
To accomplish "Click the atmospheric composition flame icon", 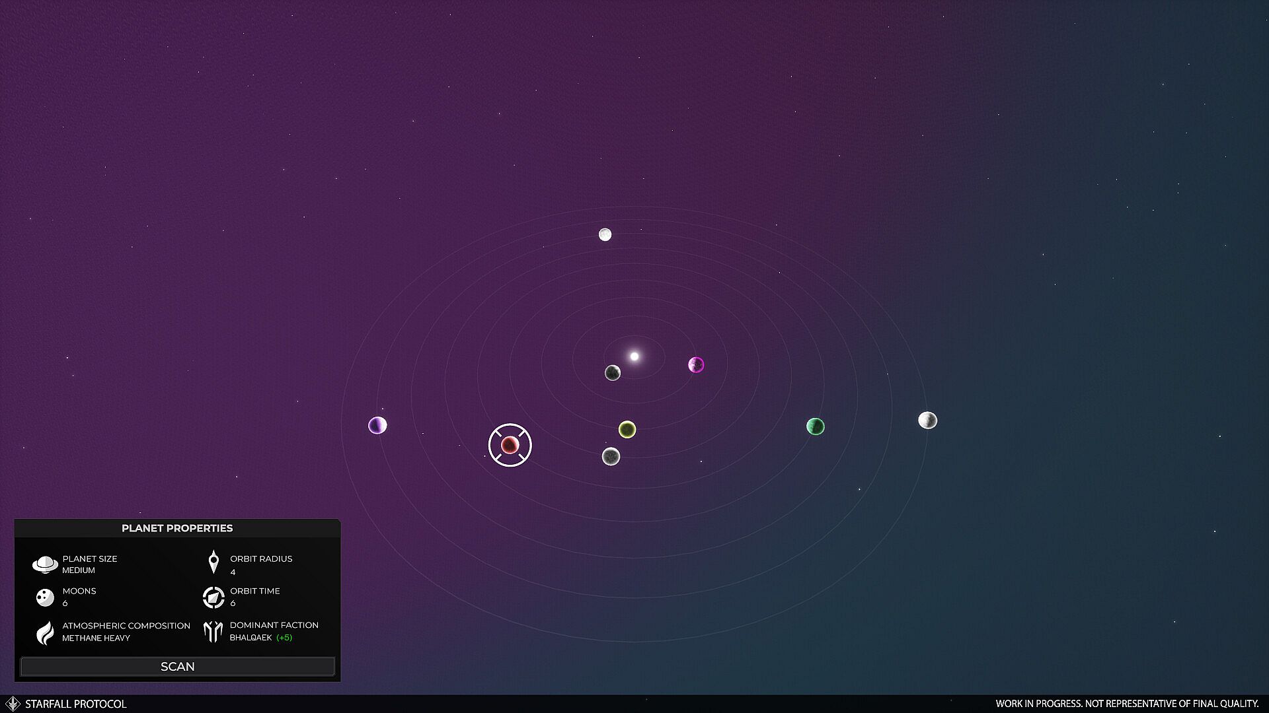I will pyautogui.click(x=45, y=632).
